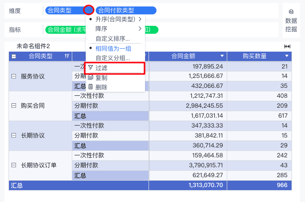
Task: Collapse the 购买合同 row group
Action: 14,106
